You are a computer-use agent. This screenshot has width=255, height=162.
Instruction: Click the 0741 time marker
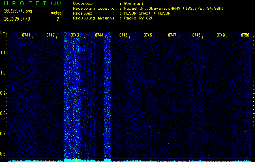coord(26,35)
